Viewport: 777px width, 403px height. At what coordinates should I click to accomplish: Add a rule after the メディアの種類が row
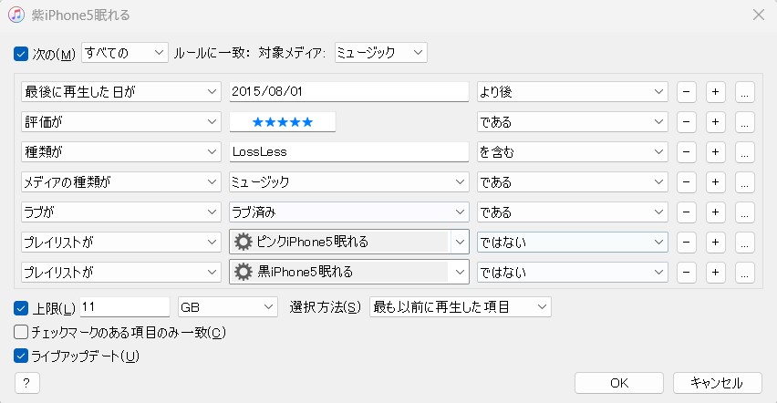pyautogui.click(x=716, y=182)
